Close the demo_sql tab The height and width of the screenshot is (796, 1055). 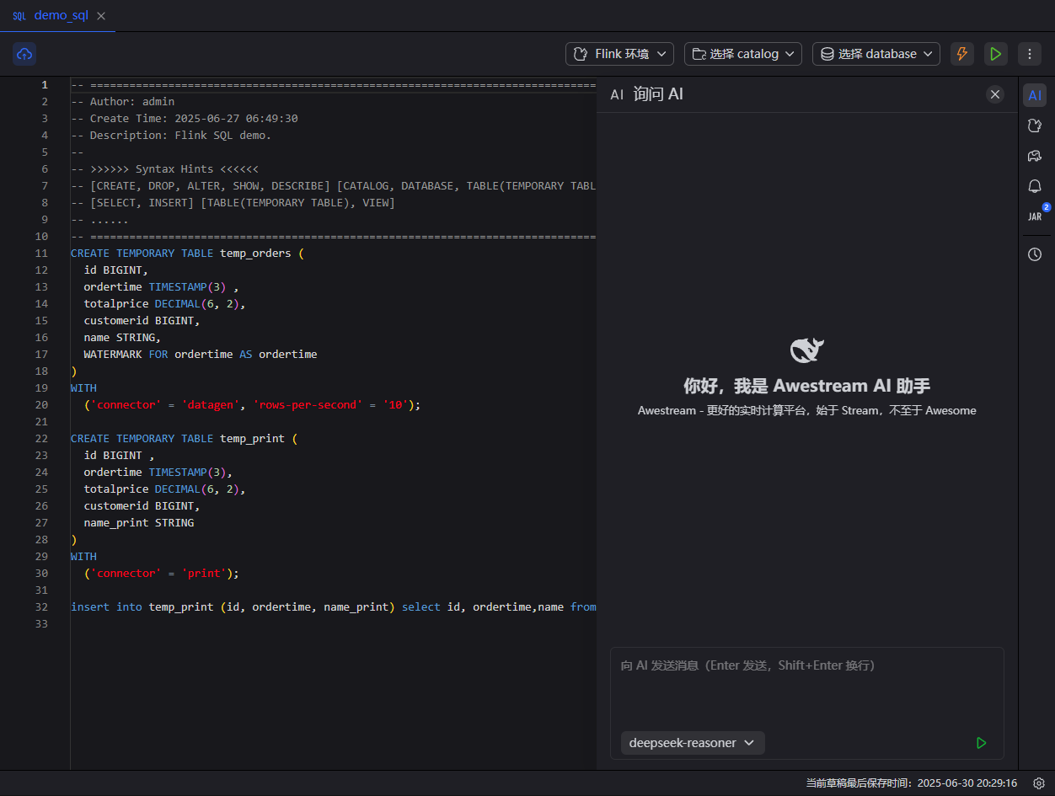101,16
